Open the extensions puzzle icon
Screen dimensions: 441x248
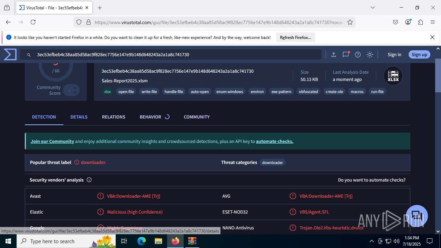point(420,22)
